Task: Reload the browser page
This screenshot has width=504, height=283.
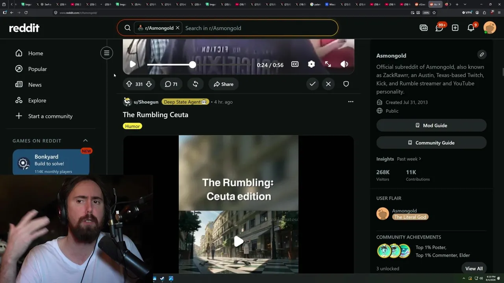Action: 26,13
